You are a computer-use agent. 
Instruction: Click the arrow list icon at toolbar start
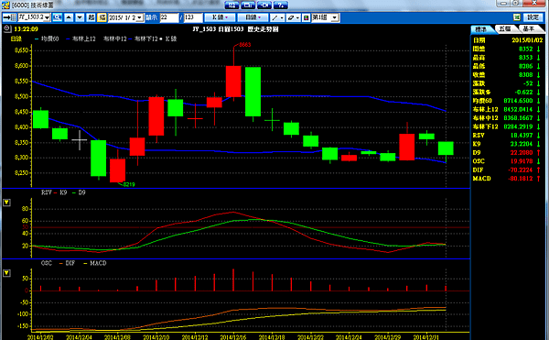point(9,17)
